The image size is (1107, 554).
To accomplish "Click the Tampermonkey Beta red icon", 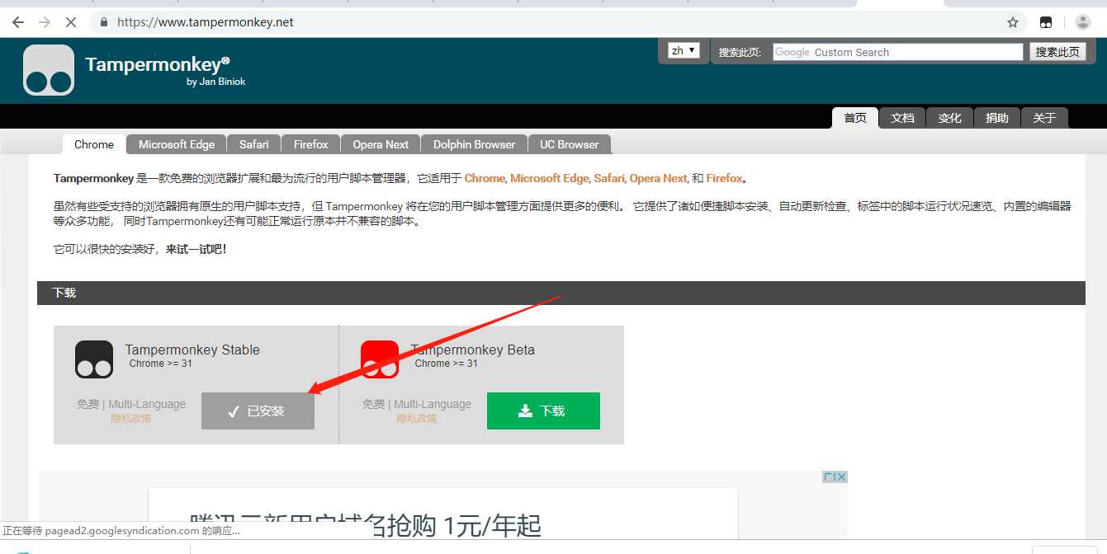I will tap(380, 359).
